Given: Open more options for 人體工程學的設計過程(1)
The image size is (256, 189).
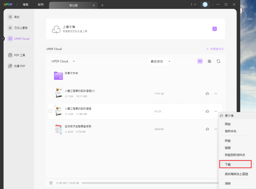Looking at the screenshot, I should click(x=216, y=94).
